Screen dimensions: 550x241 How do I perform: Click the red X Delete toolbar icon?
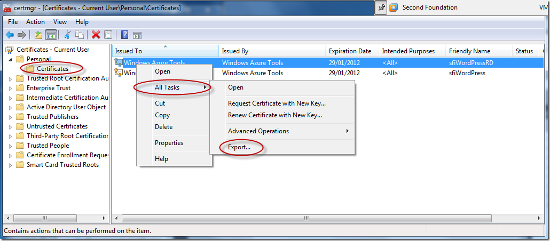coord(96,35)
